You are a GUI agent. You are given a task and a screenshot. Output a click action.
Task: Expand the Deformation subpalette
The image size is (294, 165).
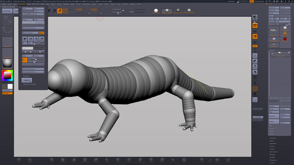pos(273,152)
